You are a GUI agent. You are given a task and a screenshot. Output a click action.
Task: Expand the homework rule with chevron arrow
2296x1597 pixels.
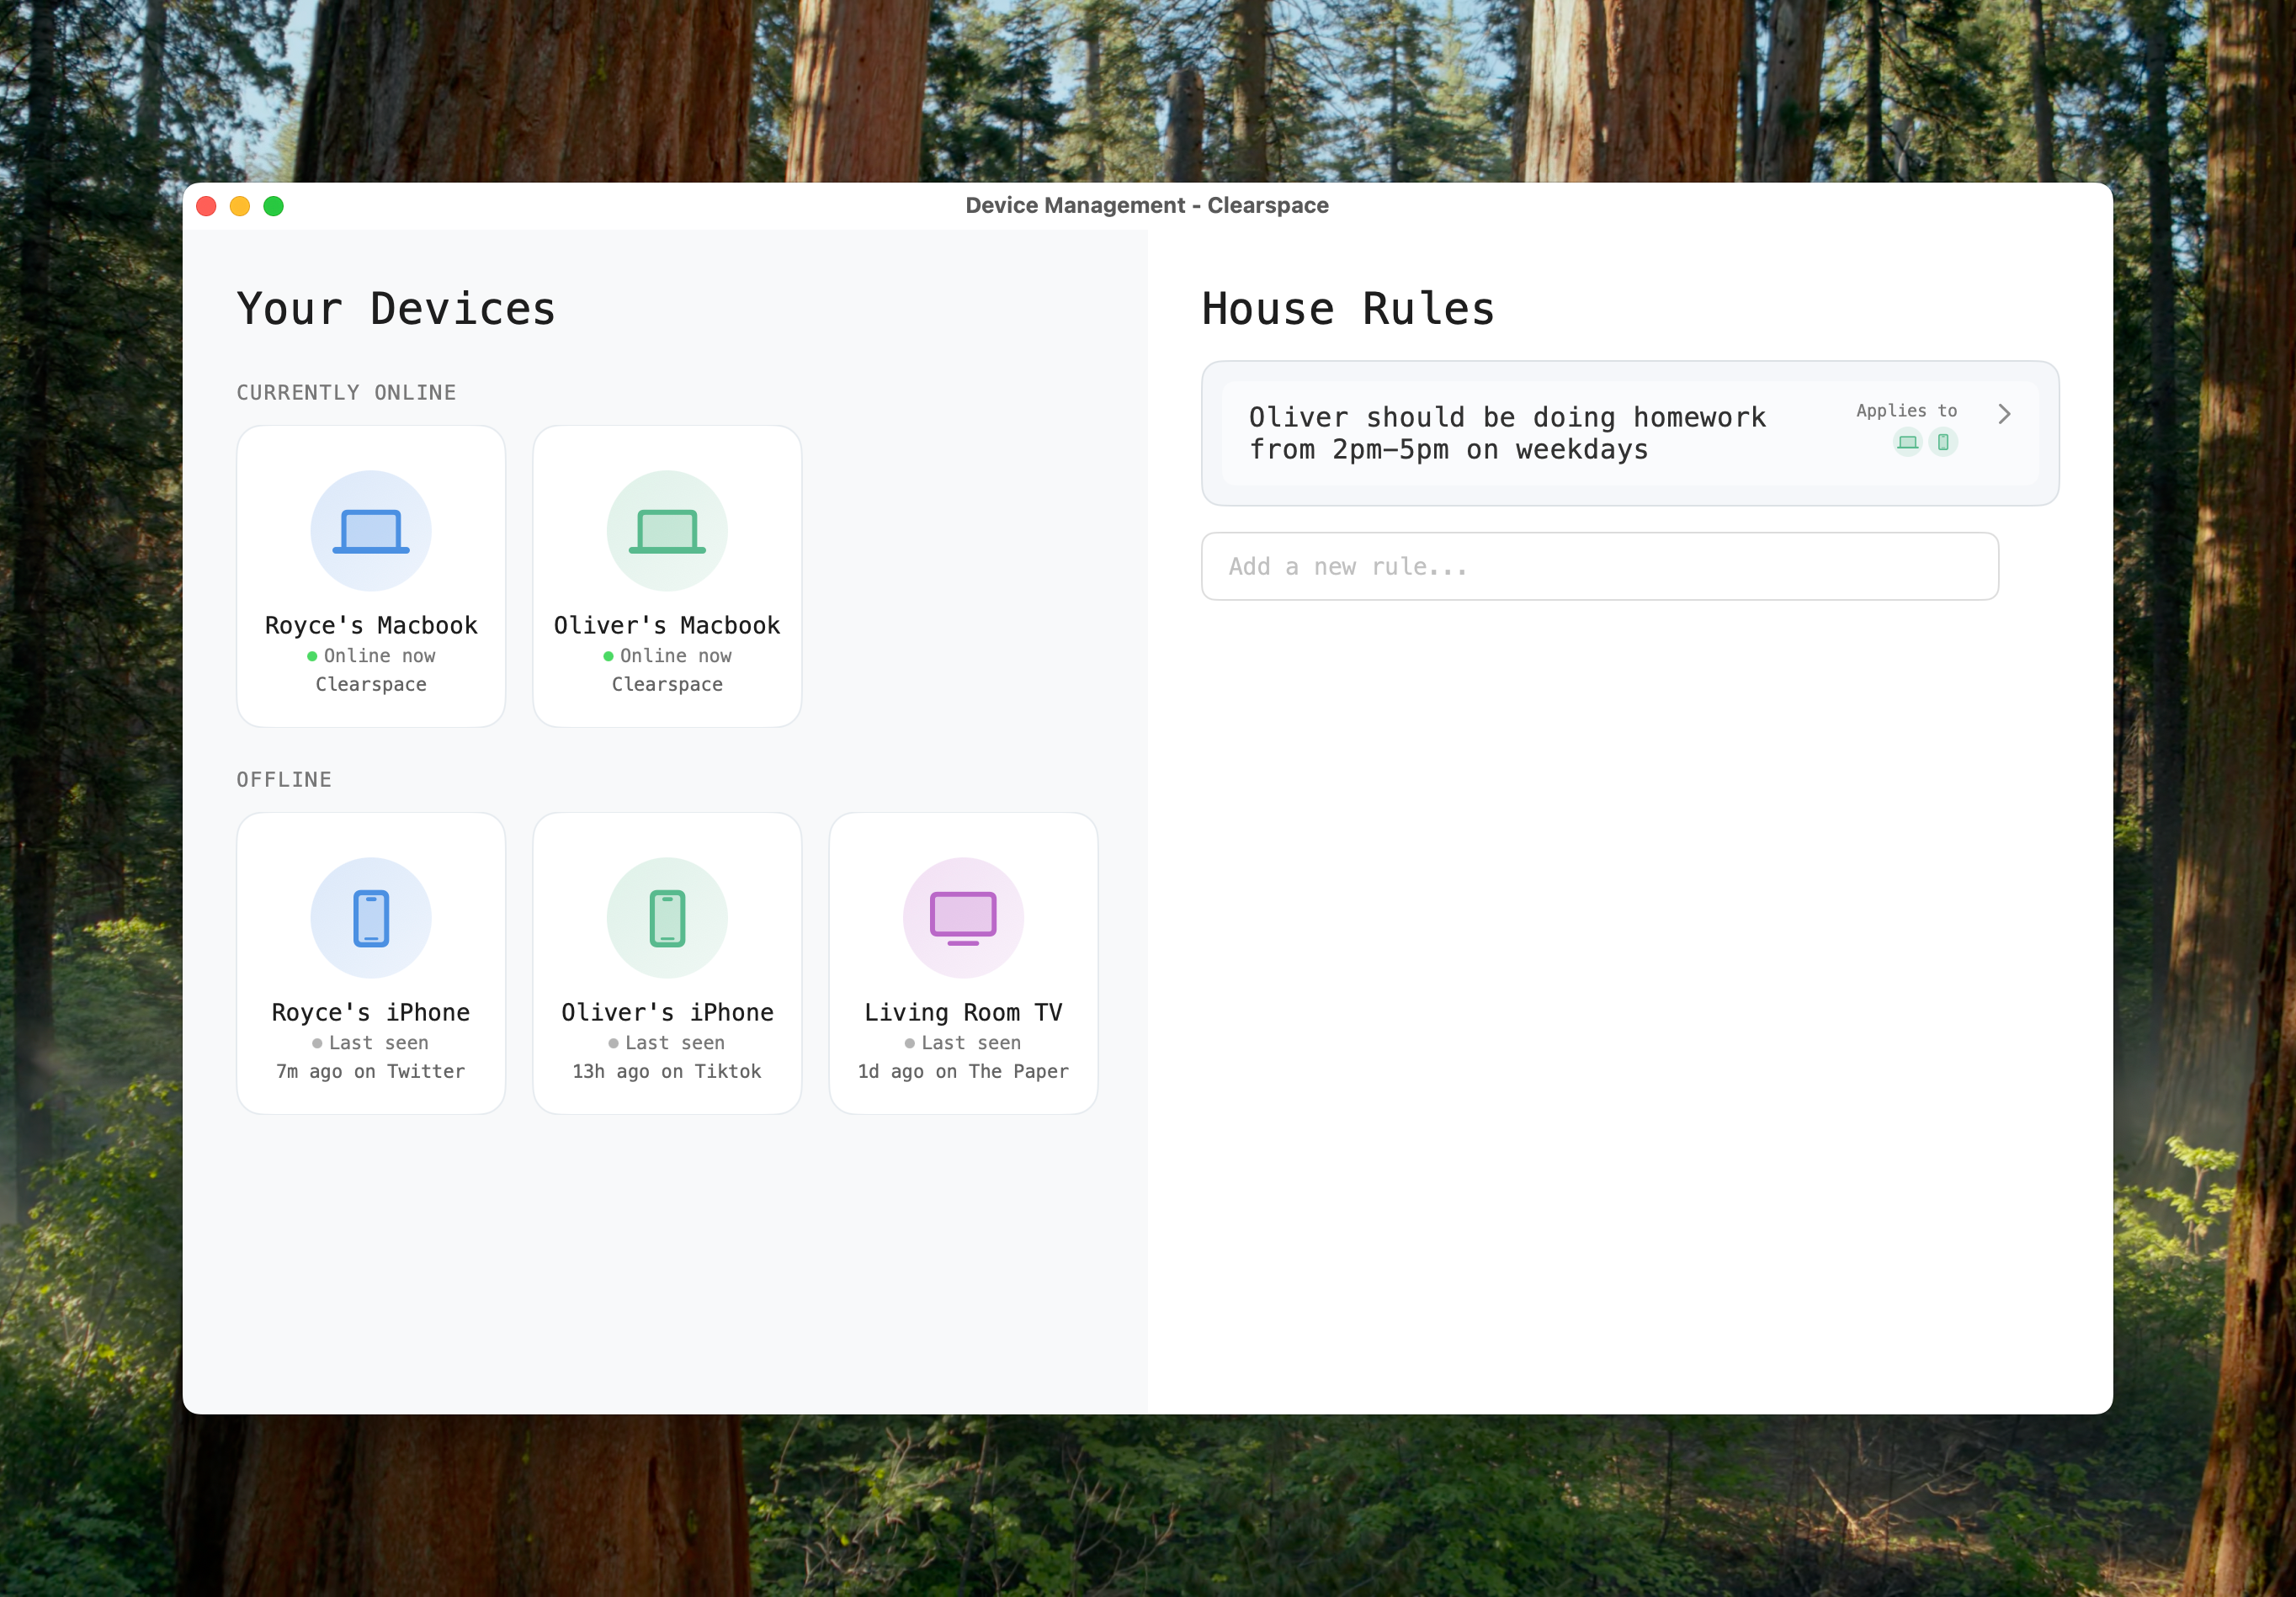click(x=2003, y=414)
